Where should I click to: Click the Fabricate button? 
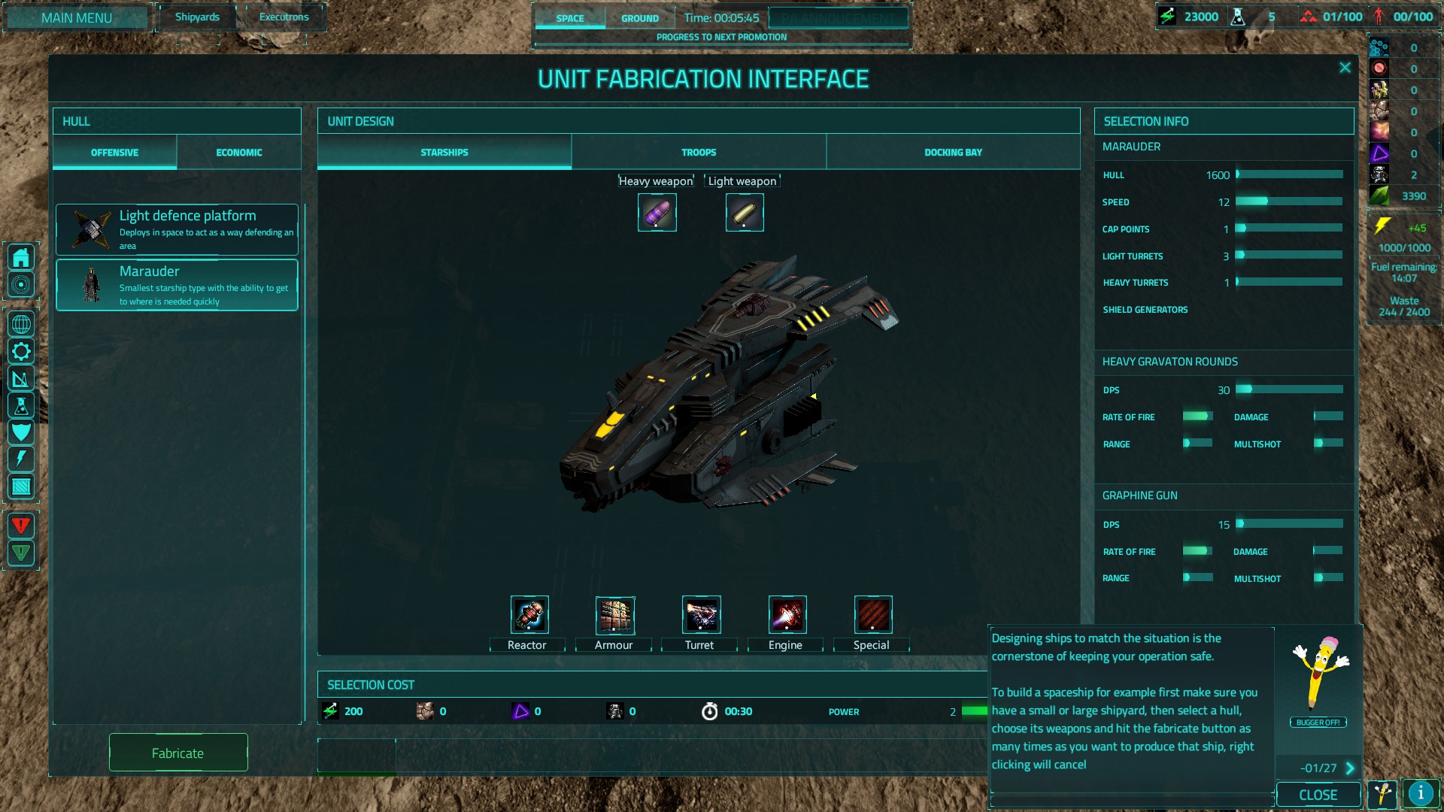[178, 753]
